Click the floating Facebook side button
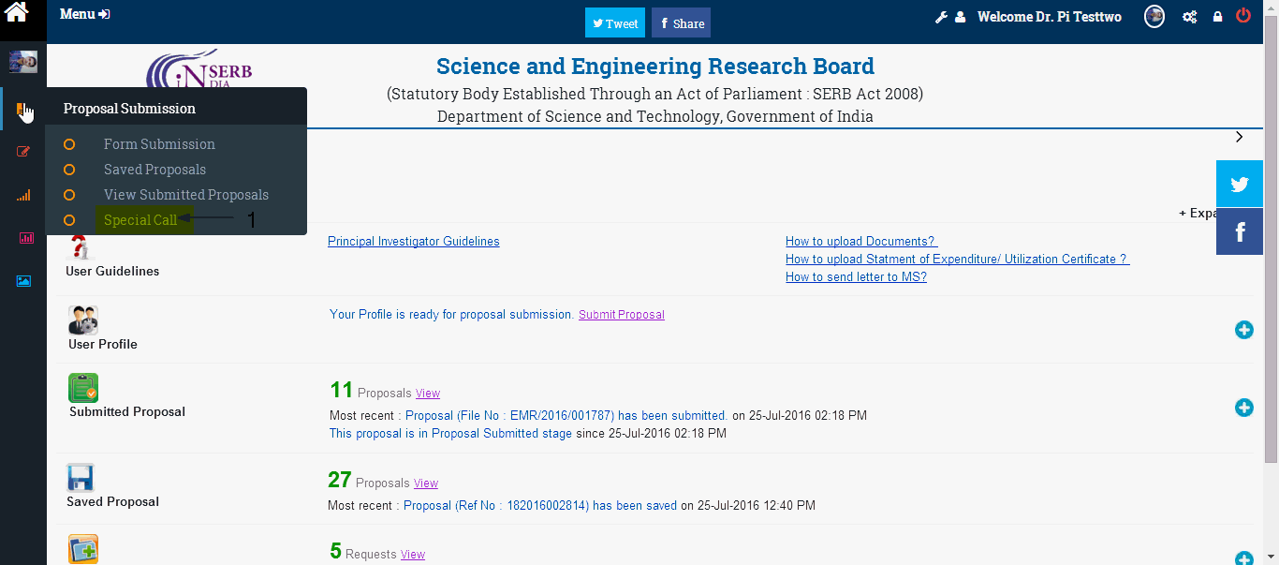This screenshot has height=565, width=1279. pos(1240,231)
